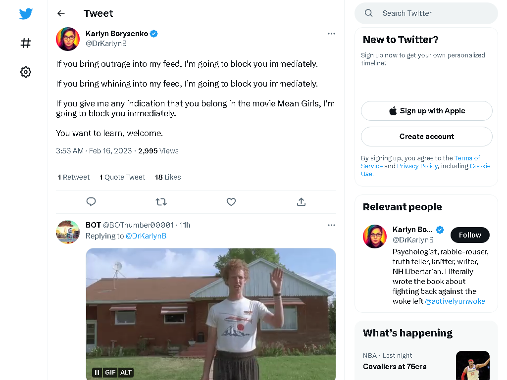Open the Napoleon Dynamite GIF image
Image resolution: width=507 pixels, height=380 pixels.
211,314
